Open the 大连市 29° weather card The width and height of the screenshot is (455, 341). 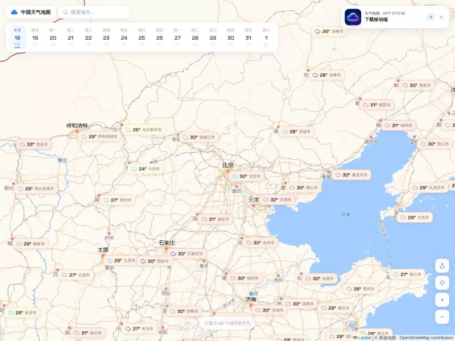[415, 218]
